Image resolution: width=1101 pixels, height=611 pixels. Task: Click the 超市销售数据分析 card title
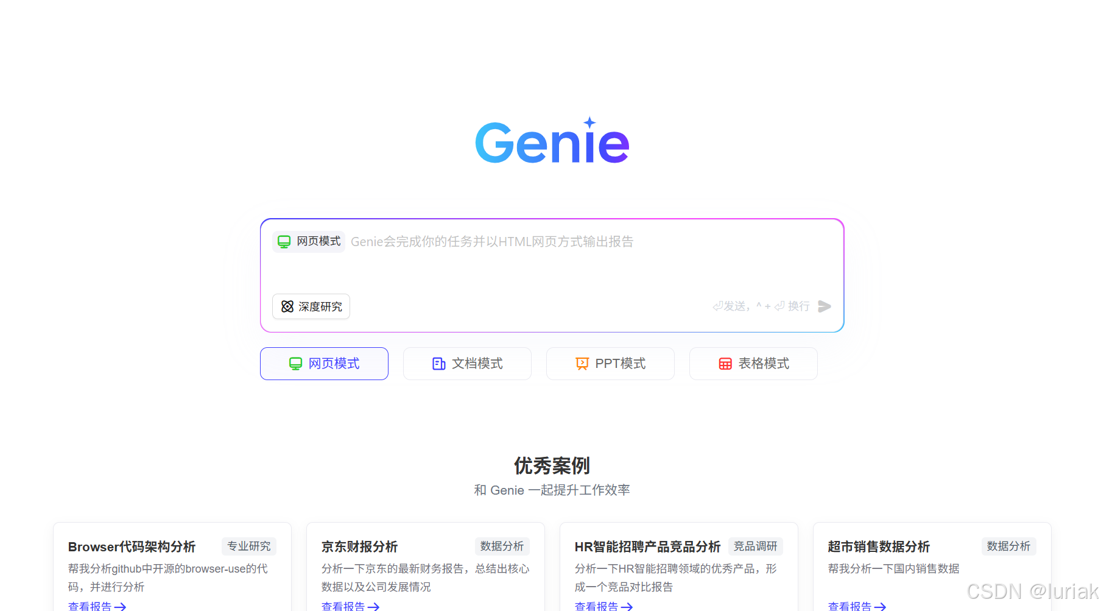[x=879, y=547]
